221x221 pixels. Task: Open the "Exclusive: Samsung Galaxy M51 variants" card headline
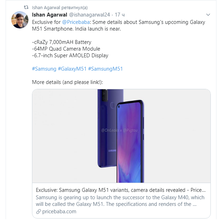click(121, 190)
